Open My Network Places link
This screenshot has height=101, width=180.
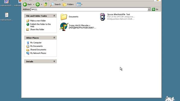coord(38,53)
